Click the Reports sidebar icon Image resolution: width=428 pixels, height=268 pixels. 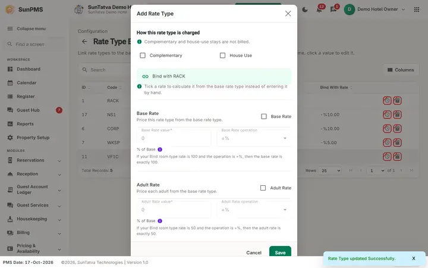(10, 124)
